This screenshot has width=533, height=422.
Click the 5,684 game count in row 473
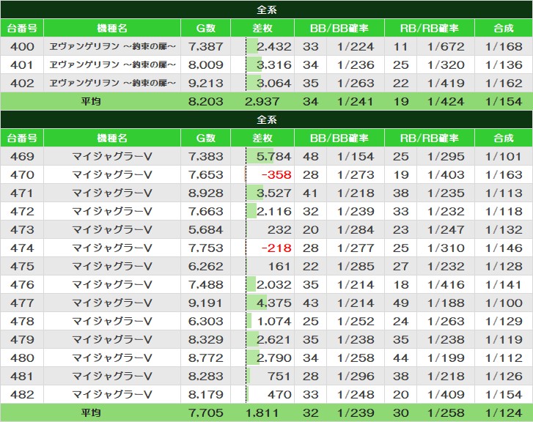click(206, 230)
